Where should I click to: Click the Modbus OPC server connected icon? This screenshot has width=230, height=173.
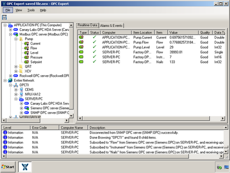(16, 34)
